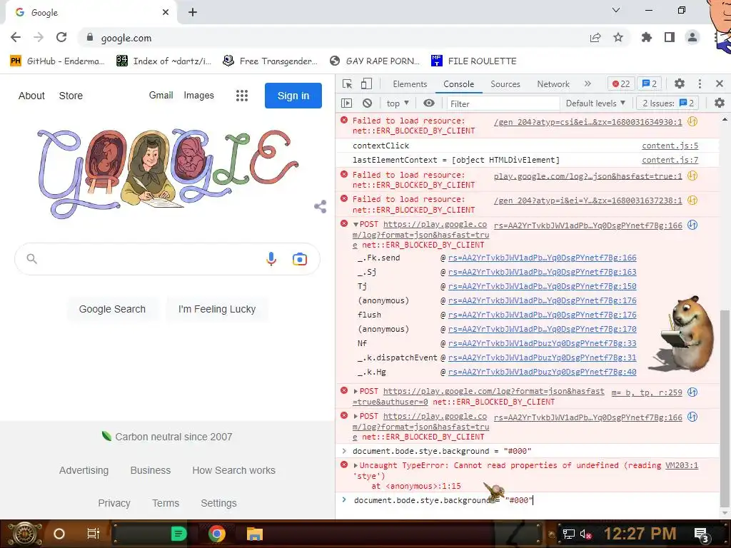Switch to the Console tab
This screenshot has width=731, height=548.
tap(459, 84)
